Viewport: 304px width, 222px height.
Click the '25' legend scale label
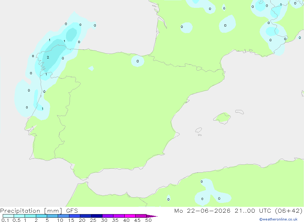point(93,220)
